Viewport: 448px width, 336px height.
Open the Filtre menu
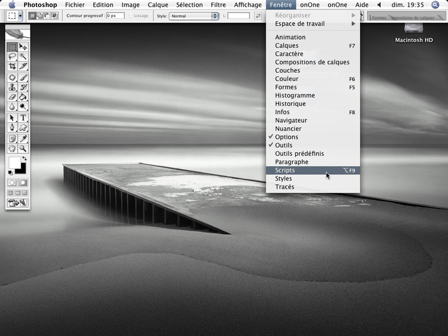point(218,5)
